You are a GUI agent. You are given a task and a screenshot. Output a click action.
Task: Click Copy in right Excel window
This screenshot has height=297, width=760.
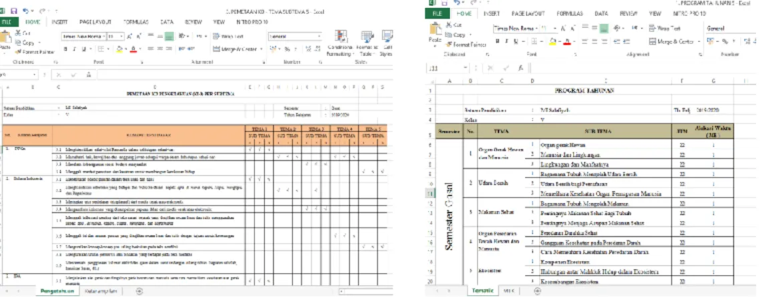pos(455,35)
